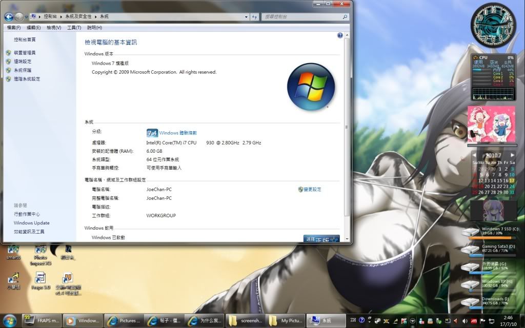Image resolution: width=525 pixels, height=328 pixels.
Task: Open the Photo Impact X3 desktop shortcut
Action: pos(41,255)
